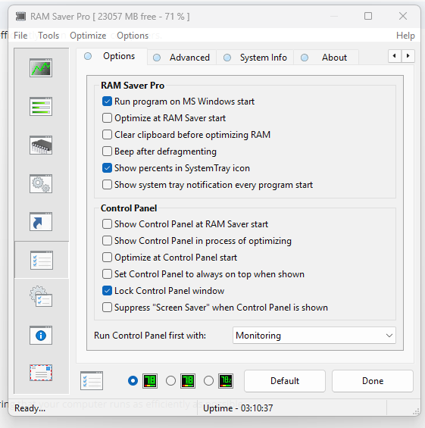Switch to the System Info tab
425x428 pixels.
(x=255, y=58)
